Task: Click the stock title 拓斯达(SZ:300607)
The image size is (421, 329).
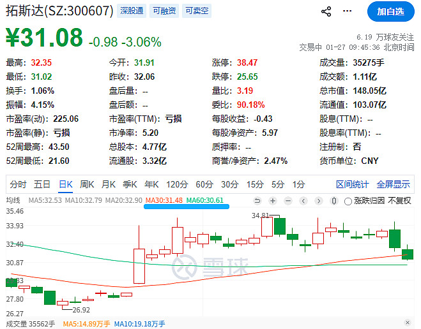Action: pyautogui.click(x=59, y=11)
